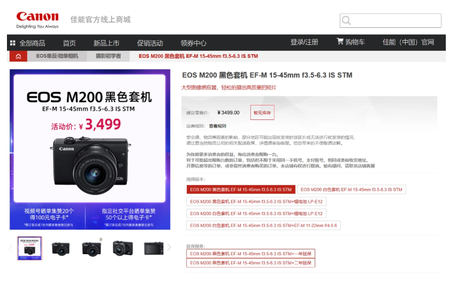Click the red home icon in breadcrumb
The width and height of the screenshot is (449, 289).
pos(18,56)
